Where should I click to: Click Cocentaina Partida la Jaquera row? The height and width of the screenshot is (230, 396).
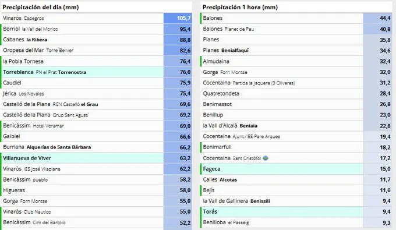coord(296,83)
